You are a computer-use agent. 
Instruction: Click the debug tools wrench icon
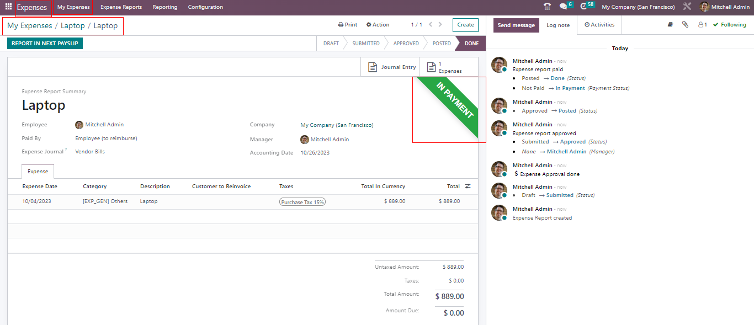click(x=687, y=7)
